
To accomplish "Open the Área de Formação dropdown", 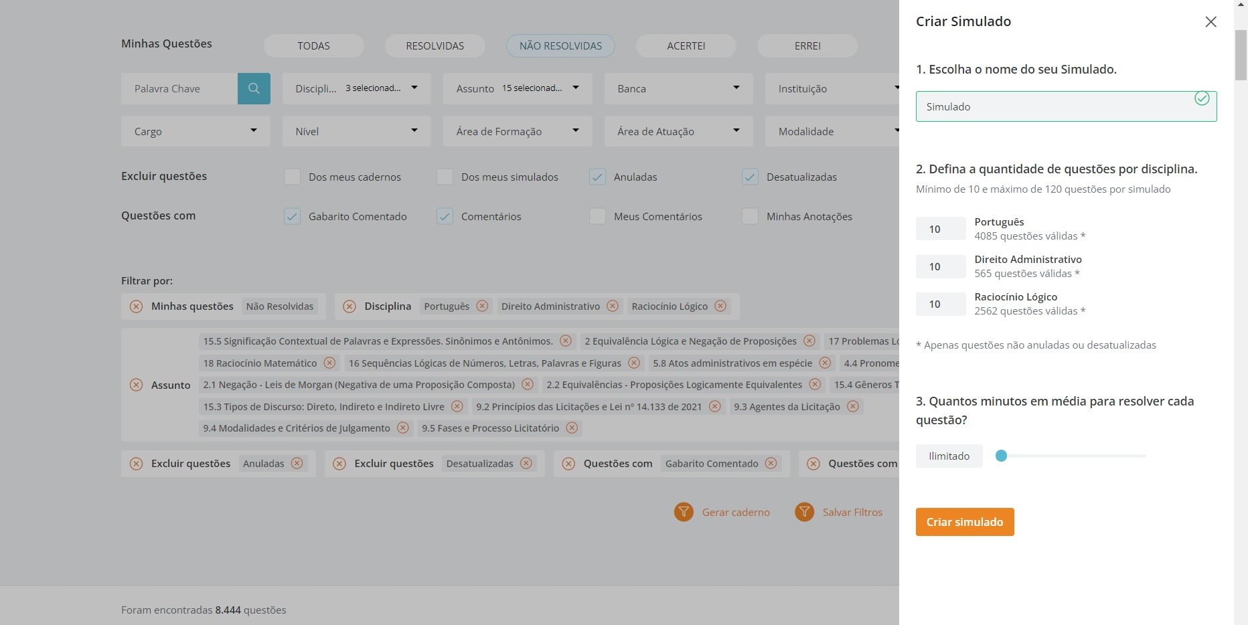I will 517,131.
